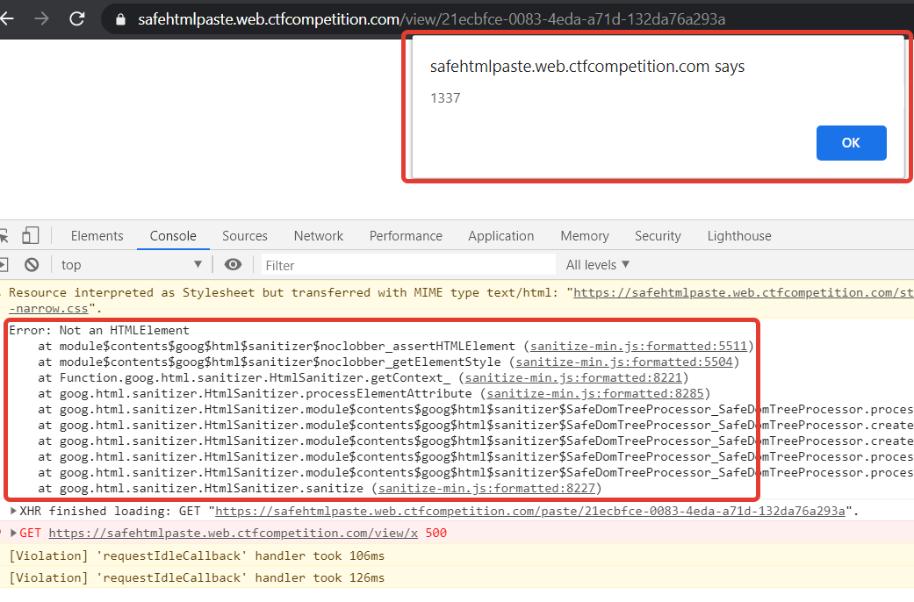Toggle the Elements panel tab
The height and width of the screenshot is (602, 914).
click(x=97, y=235)
